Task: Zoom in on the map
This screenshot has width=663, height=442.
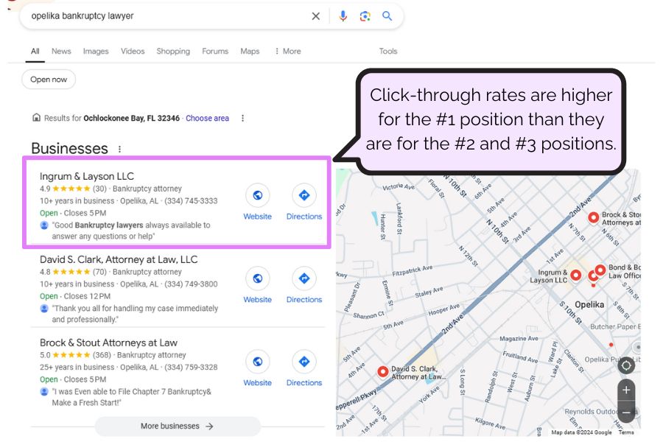Action: click(x=626, y=390)
